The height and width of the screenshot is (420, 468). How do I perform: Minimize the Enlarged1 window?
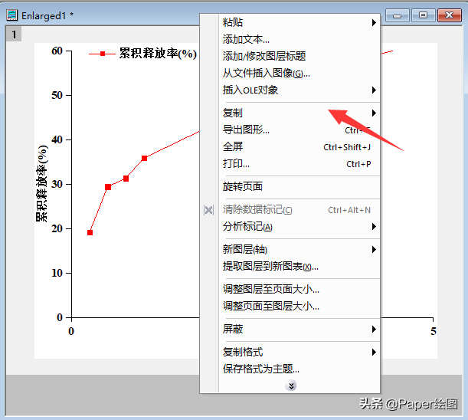[x=397, y=15]
